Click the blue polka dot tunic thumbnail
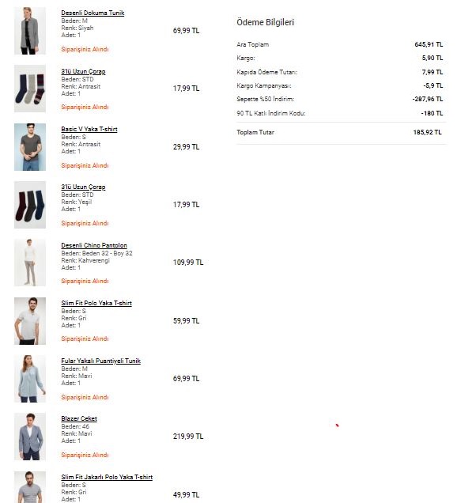 tap(30, 379)
